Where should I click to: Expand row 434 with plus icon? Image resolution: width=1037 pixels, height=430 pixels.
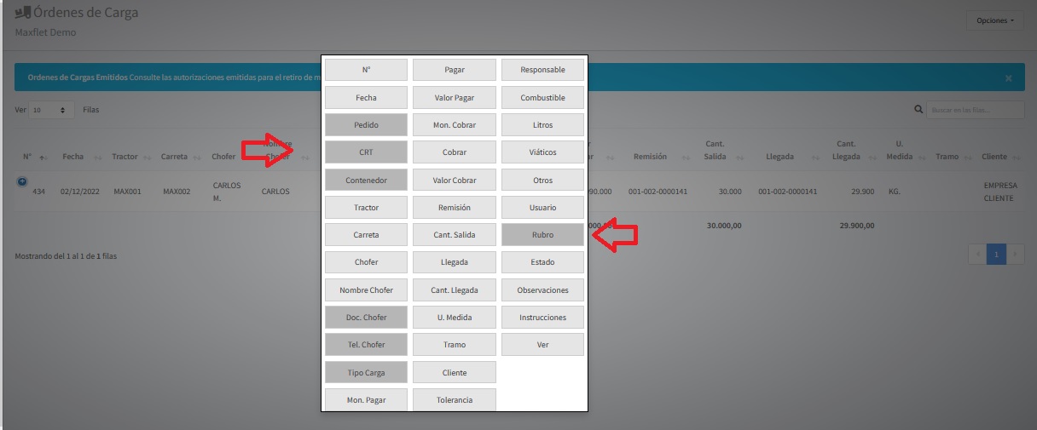click(23, 181)
